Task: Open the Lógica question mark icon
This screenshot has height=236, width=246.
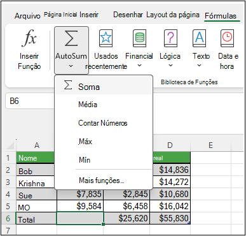Action: [x=170, y=38]
